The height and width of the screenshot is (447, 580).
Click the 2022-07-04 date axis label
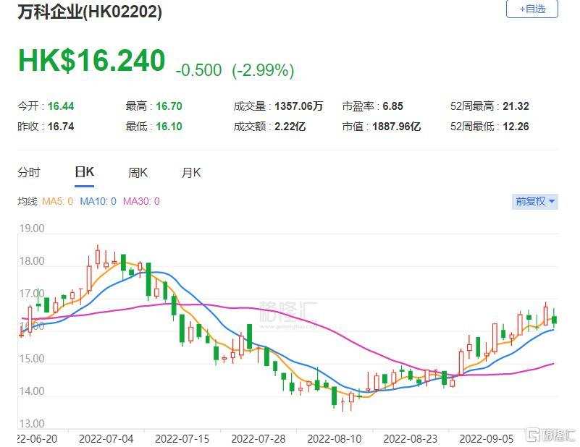pyautogui.click(x=106, y=439)
